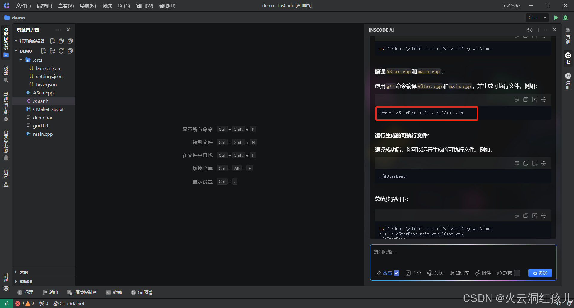574x308 pixels.
Task: Click new untitled file in Open Editors
Action: click(52, 41)
